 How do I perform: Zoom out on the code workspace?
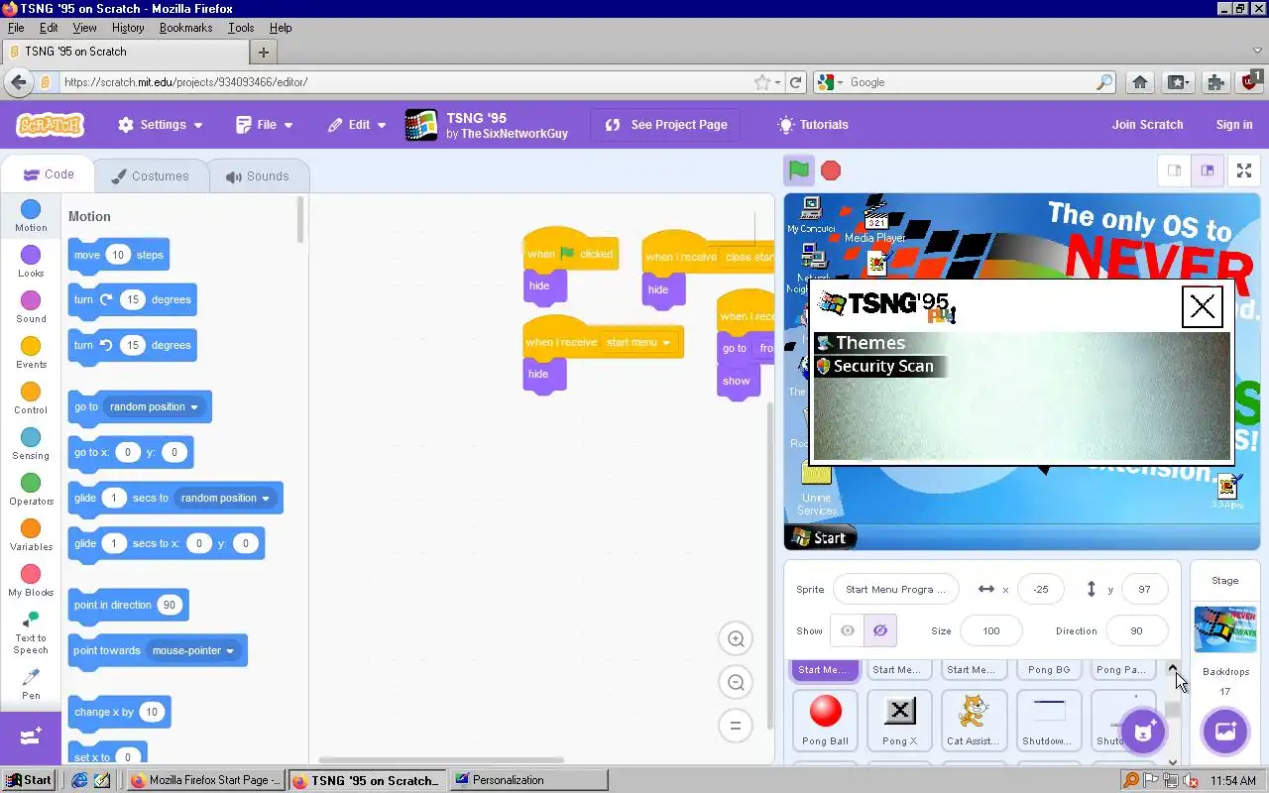(x=736, y=683)
